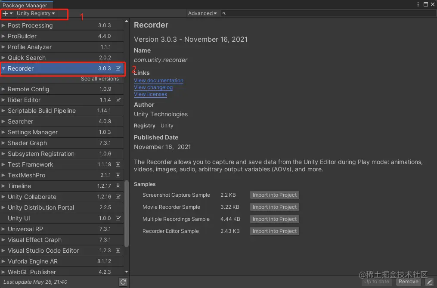
Task: Click update icon on Visual Studio Code Editor
Action: click(x=118, y=251)
